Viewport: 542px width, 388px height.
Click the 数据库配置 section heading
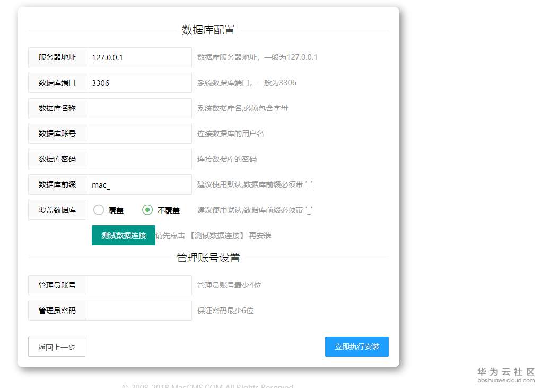pyautogui.click(x=208, y=30)
